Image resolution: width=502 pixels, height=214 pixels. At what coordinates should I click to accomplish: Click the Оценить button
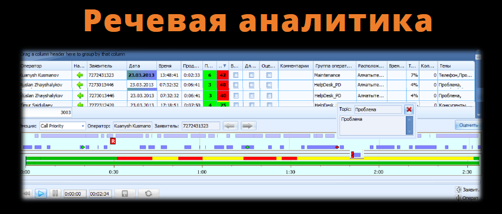click(x=468, y=125)
